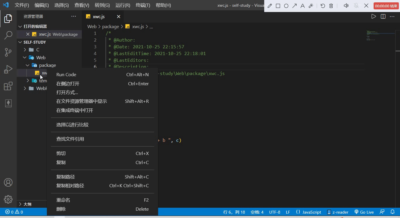Open the Run and Debug view
The width and height of the screenshot is (400, 218).
point(8,69)
